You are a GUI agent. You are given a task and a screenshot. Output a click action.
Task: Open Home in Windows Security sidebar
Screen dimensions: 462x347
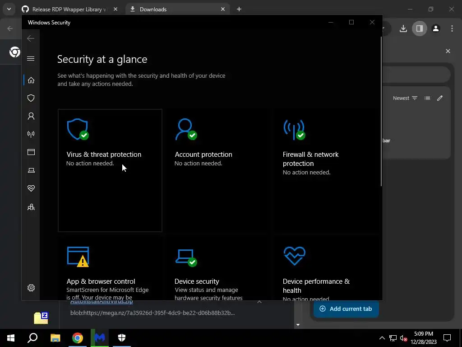[31, 80]
